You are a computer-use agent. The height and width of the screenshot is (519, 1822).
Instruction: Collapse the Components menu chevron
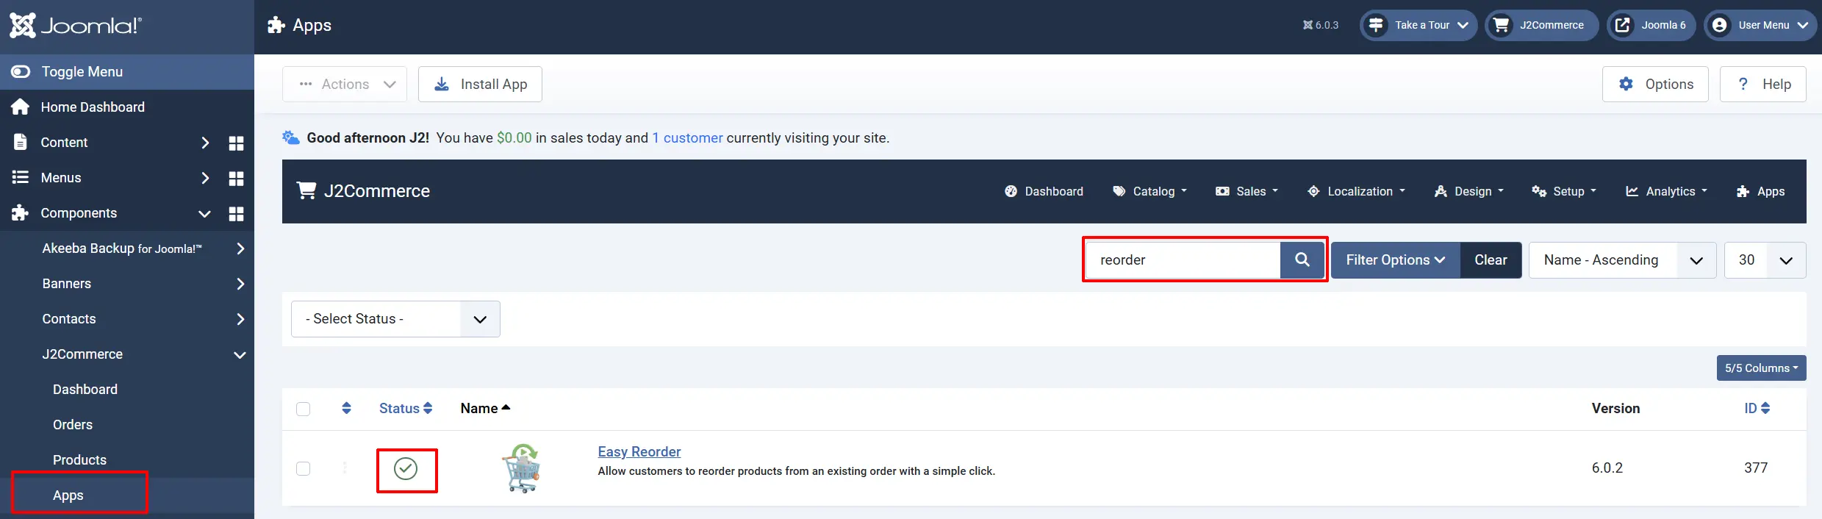(205, 214)
